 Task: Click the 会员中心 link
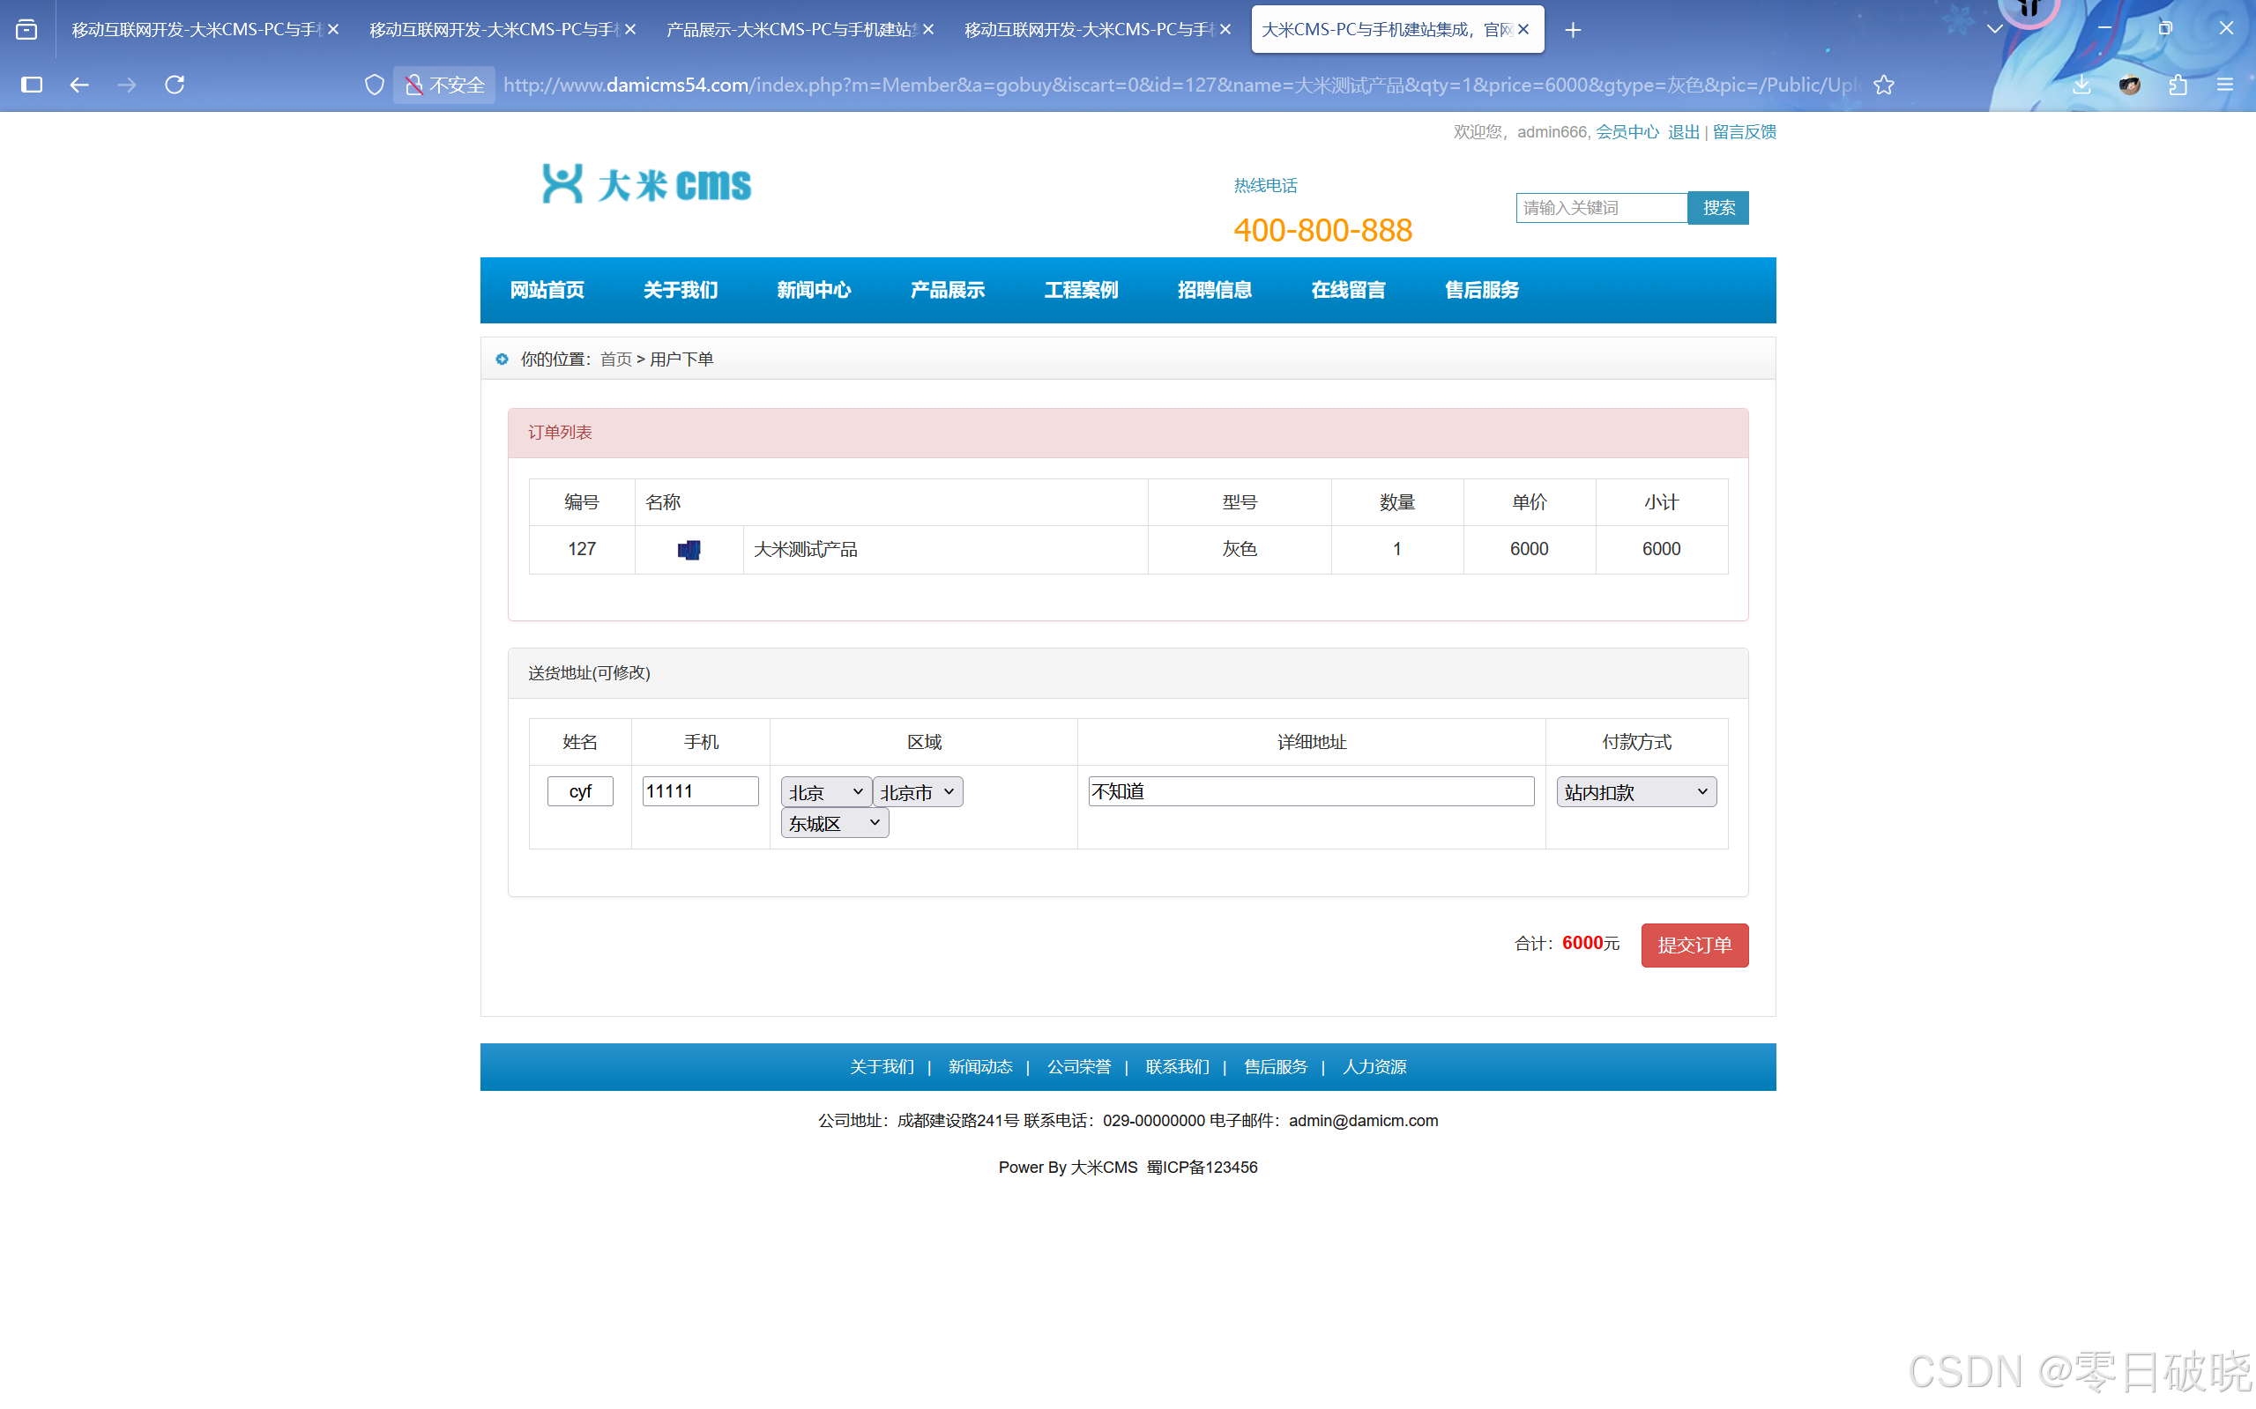tap(1627, 131)
